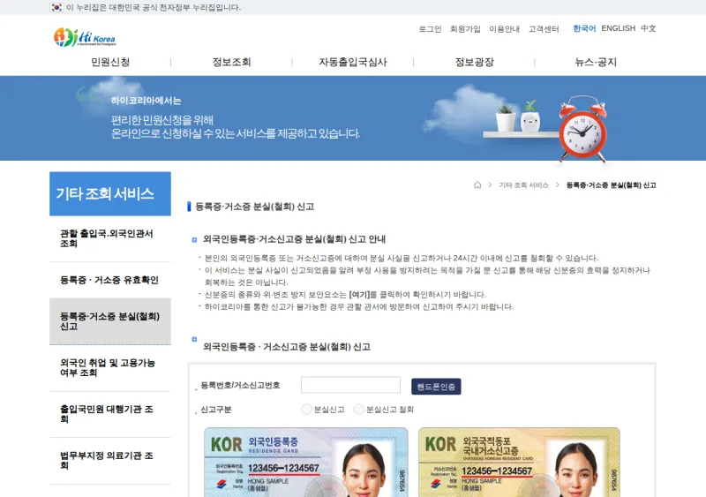
Task: Open the 회원가입 sign-up link
Action: (x=465, y=29)
